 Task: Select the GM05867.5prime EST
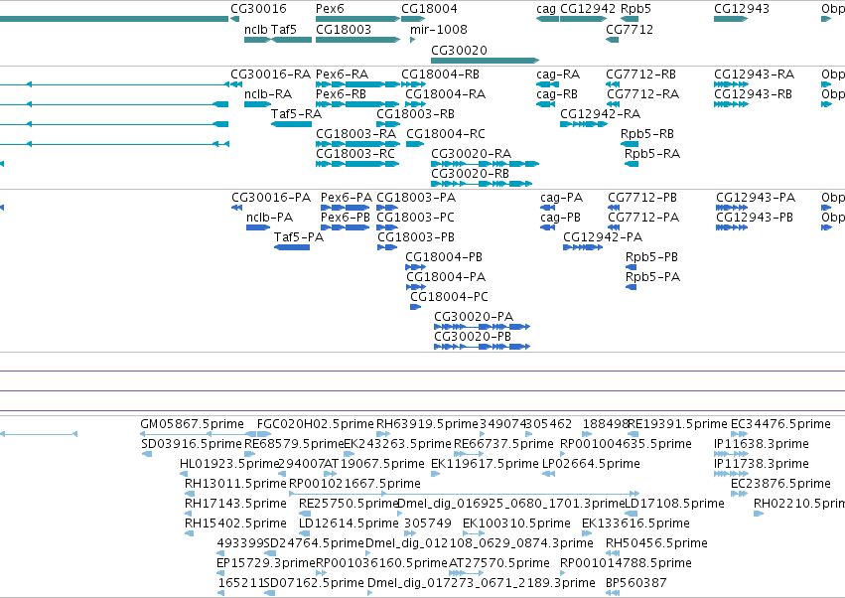199,434
